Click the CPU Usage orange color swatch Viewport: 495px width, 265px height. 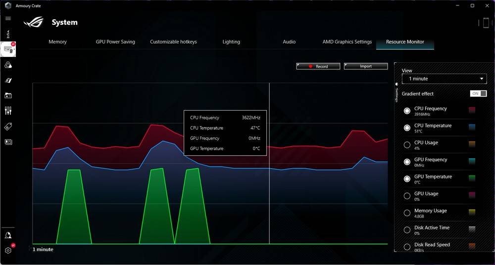click(472, 144)
